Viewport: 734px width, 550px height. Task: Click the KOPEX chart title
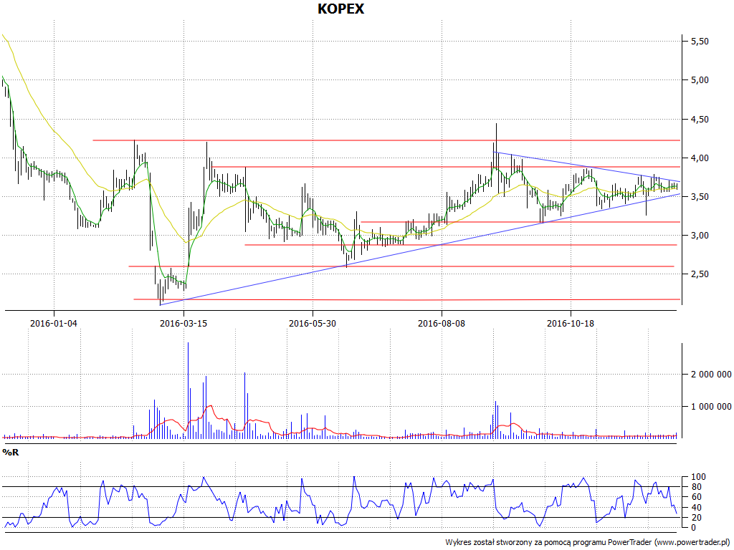coord(340,9)
